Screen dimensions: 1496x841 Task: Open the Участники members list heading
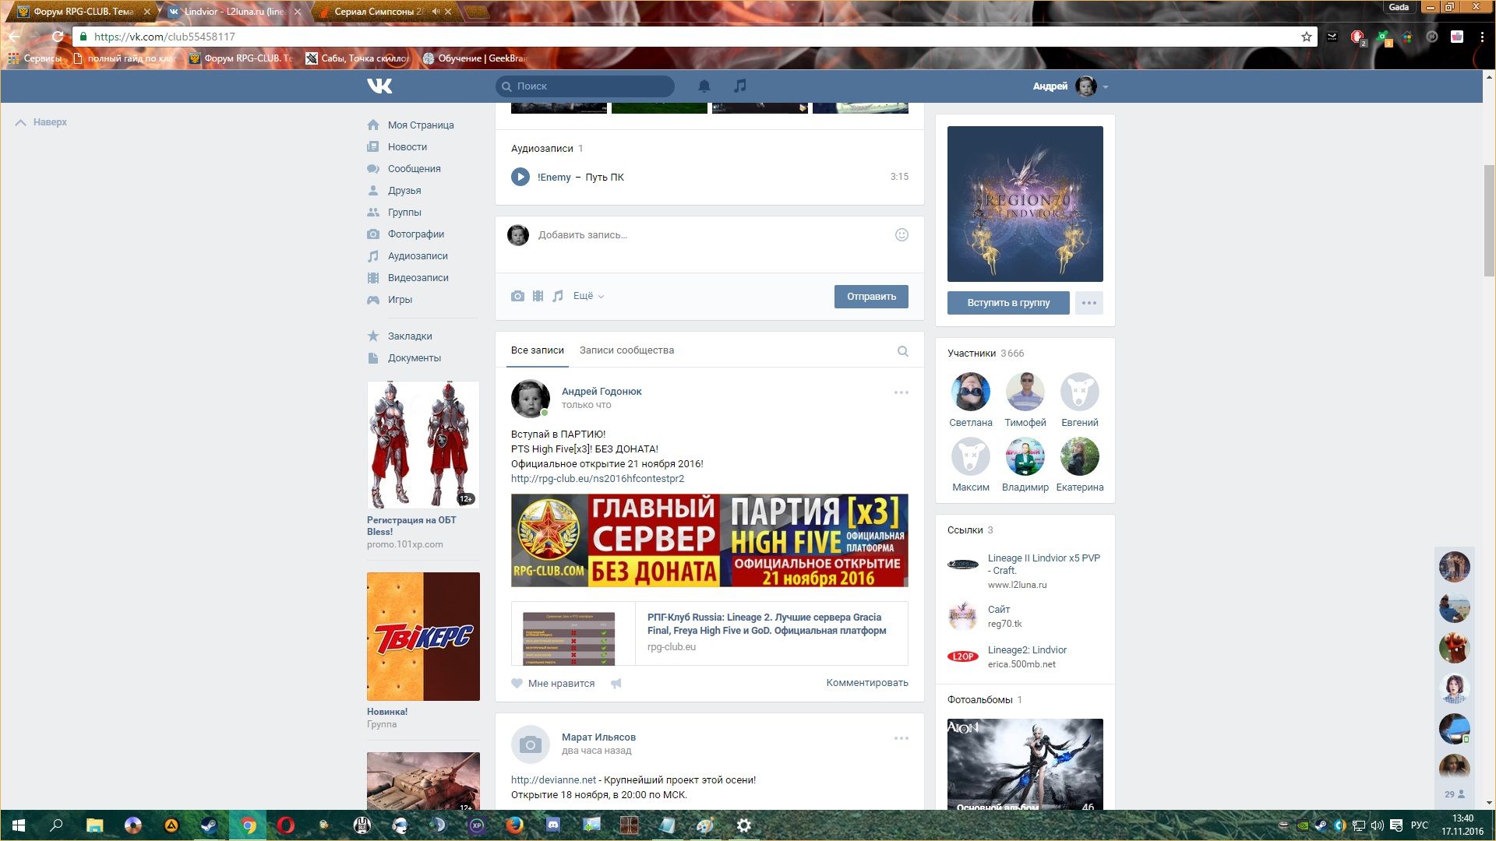click(x=972, y=353)
